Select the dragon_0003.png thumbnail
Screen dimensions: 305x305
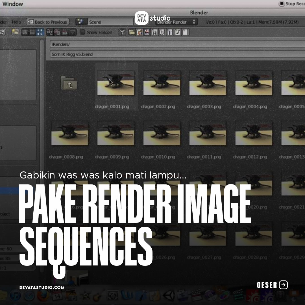208,83
